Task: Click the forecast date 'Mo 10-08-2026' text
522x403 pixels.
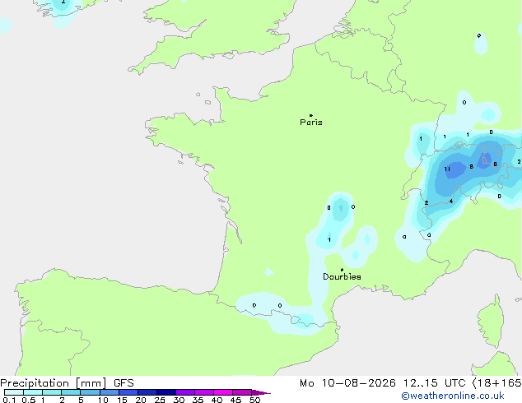Action: pos(347,383)
